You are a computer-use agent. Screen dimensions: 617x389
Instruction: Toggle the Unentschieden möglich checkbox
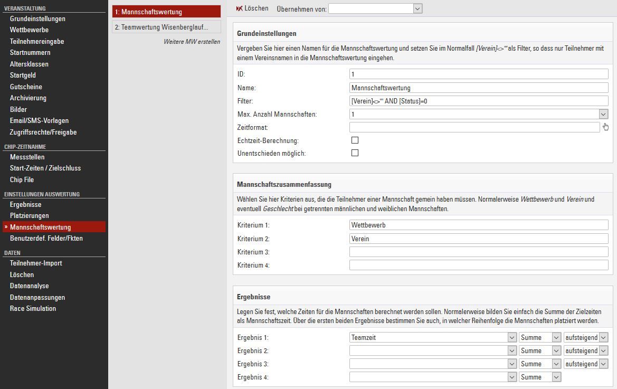pyautogui.click(x=355, y=153)
